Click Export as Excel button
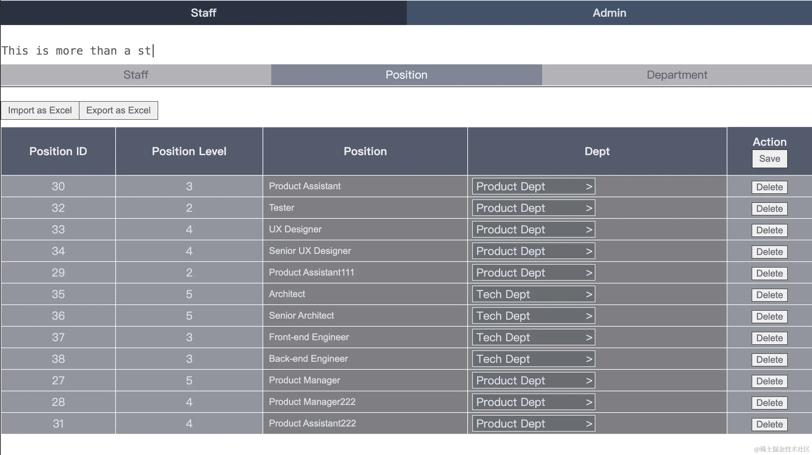Image resolution: width=812 pixels, height=455 pixels. pyautogui.click(x=118, y=110)
